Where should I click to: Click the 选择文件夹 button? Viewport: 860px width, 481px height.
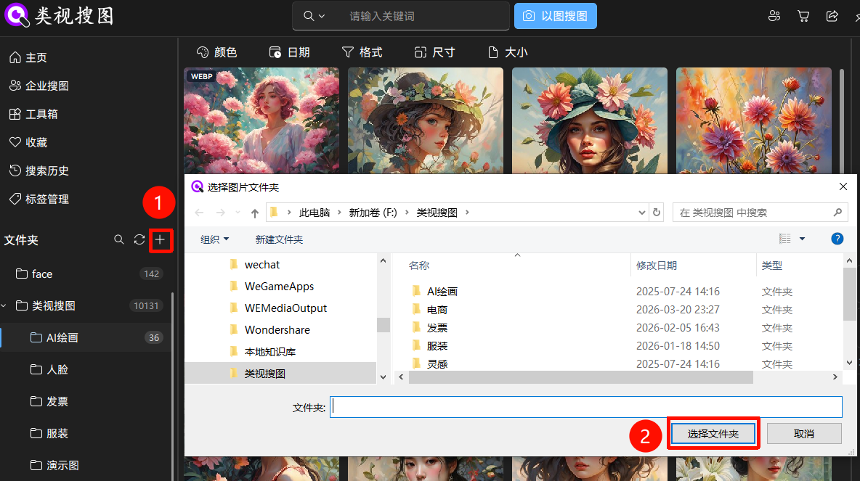[x=713, y=434]
